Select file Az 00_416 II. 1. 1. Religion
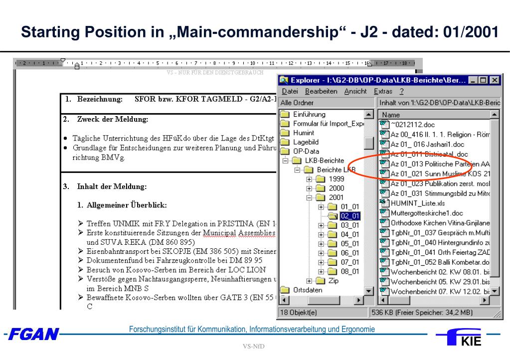 (440, 134)
